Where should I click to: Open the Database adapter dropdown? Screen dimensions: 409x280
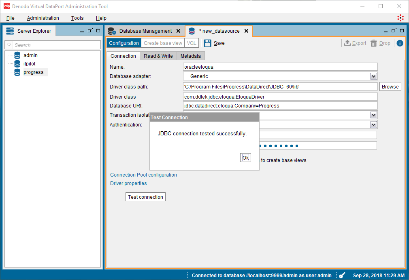(373, 76)
